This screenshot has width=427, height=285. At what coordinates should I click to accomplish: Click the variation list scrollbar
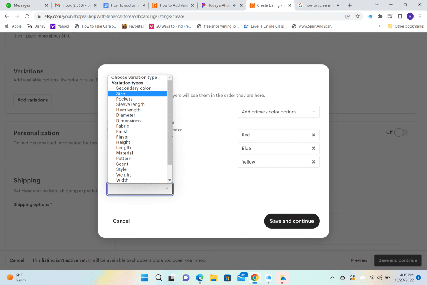point(170,121)
